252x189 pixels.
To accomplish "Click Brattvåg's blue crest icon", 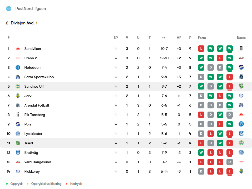I will [x=18, y=153].
